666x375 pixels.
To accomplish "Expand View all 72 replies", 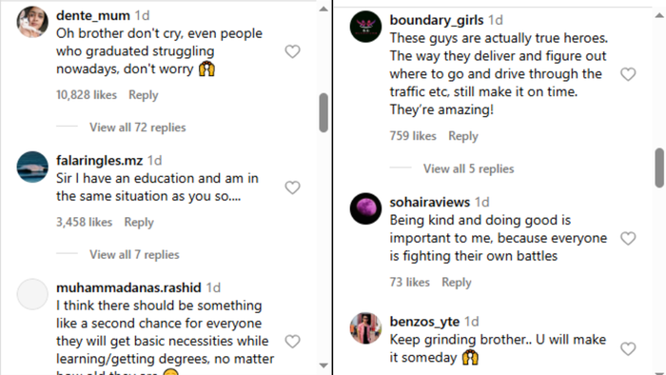I will (x=138, y=128).
